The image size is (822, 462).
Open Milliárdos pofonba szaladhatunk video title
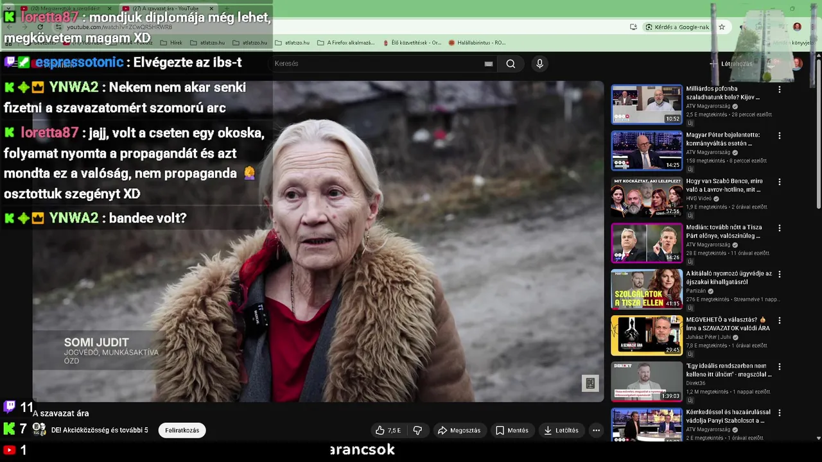click(723, 93)
